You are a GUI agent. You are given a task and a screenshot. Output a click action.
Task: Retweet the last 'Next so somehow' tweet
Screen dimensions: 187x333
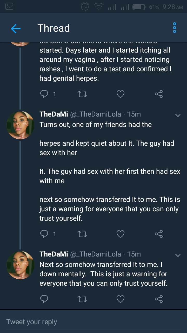(x=82, y=299)
